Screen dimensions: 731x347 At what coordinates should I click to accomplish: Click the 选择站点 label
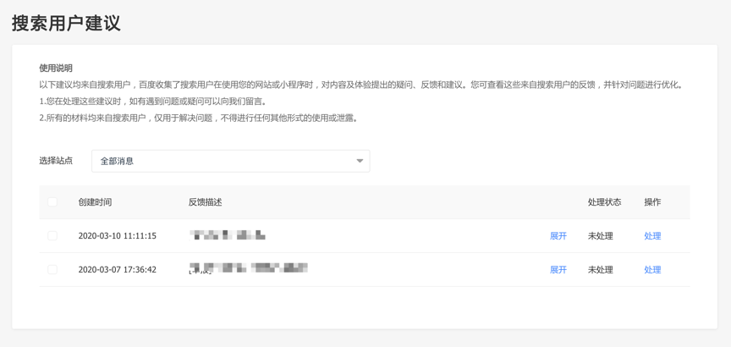(56, 161)
